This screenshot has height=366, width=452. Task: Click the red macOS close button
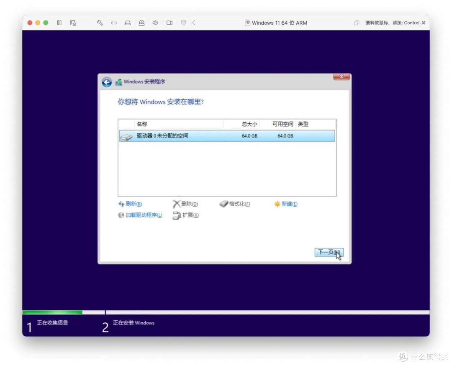pos(30,23)
